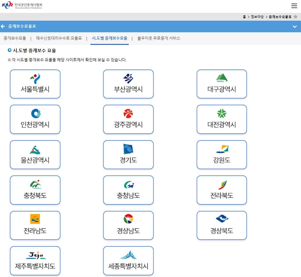
Task: Click the KAR association logo
Action: (x=22, y=5)
